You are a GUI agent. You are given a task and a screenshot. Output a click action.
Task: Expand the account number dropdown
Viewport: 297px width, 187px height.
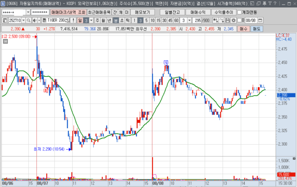[x=28, y=12]
